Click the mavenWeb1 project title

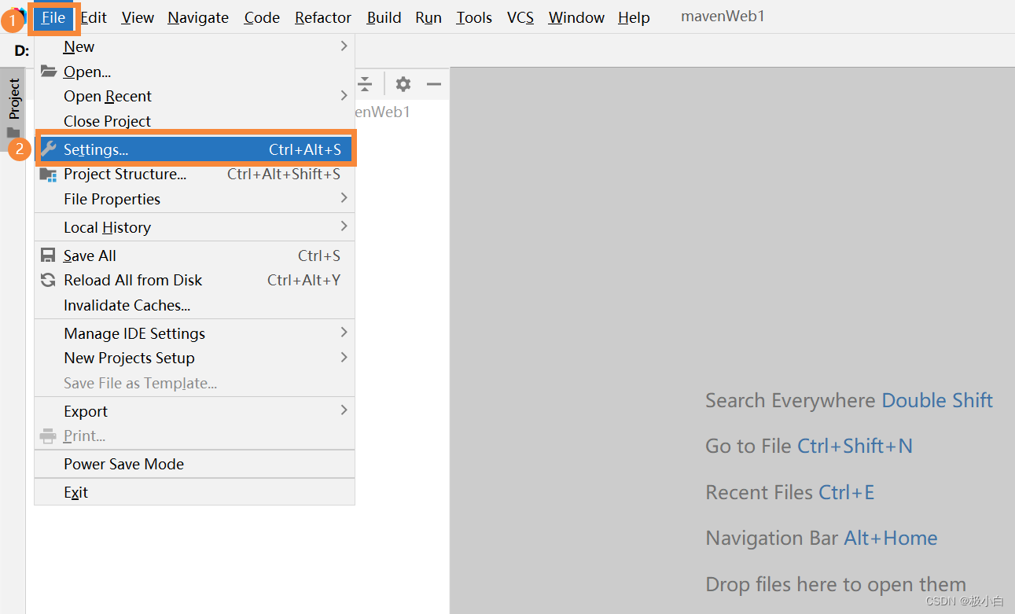(723, 17)
